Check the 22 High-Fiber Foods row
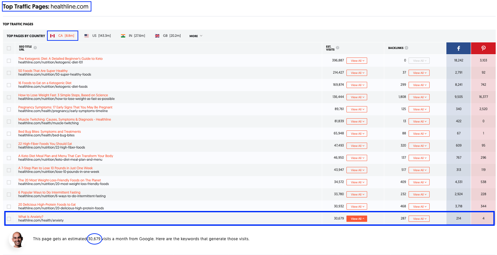Viewport: 497px width, 255px height. click(9, 146)
